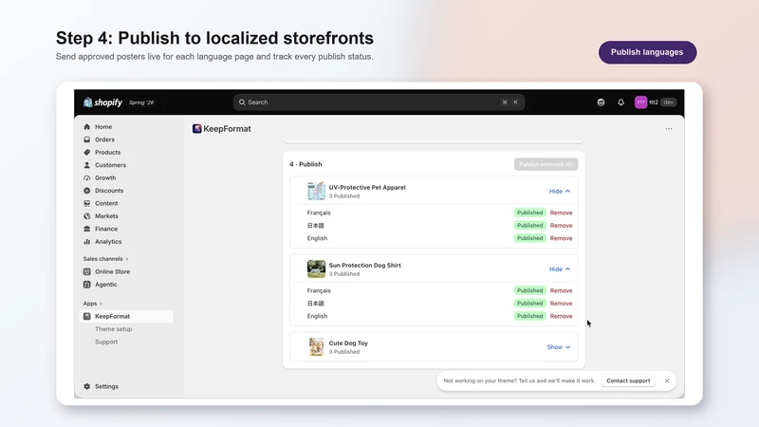Remove English from UV-Protective Pet Apparel
This screenshot has width=759, height=427.
(561, 238)
